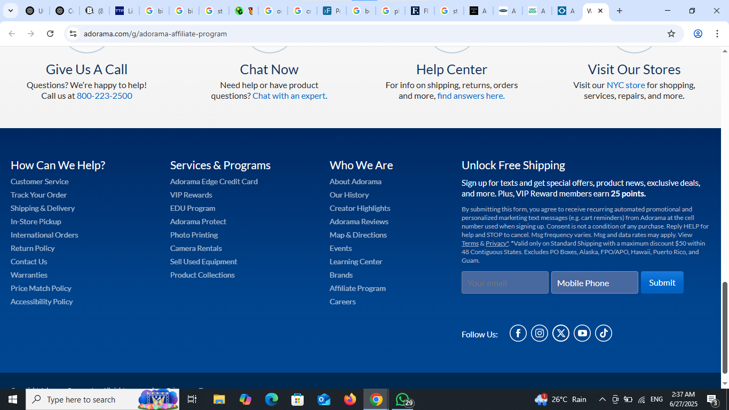Launch File Explorer from taskbar

coord(219,399)
